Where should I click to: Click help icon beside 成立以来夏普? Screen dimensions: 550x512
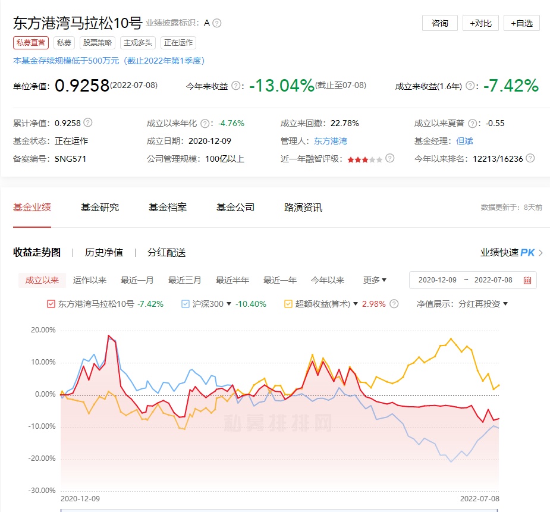point(473,124)
